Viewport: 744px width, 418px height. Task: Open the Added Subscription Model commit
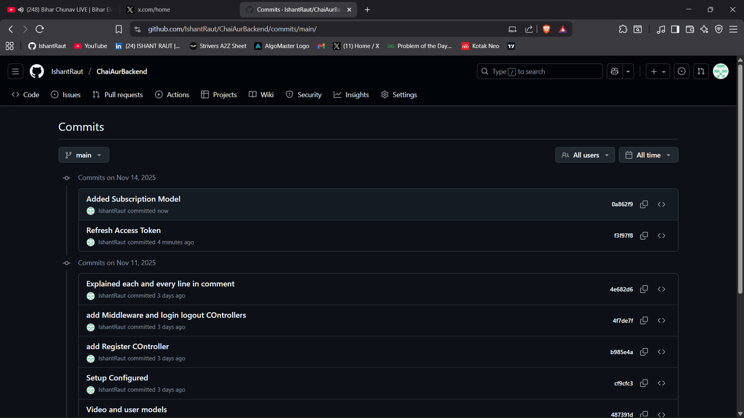[133, 199]
